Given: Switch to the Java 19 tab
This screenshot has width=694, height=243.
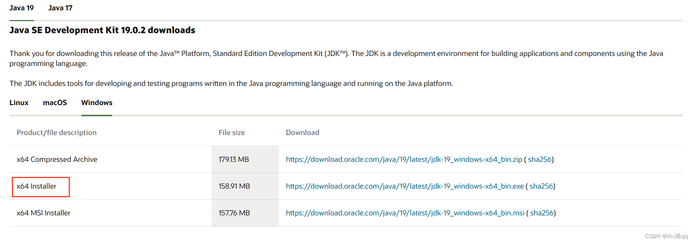Looking at the screenshot, I should tap(22, 8).
